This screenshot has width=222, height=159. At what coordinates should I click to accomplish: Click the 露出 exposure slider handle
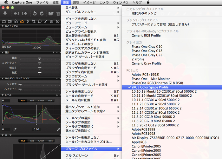click(x=40, y=58)
